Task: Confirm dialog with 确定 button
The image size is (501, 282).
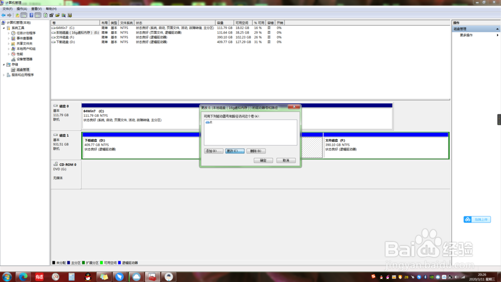Action: (x=264, y=160)
